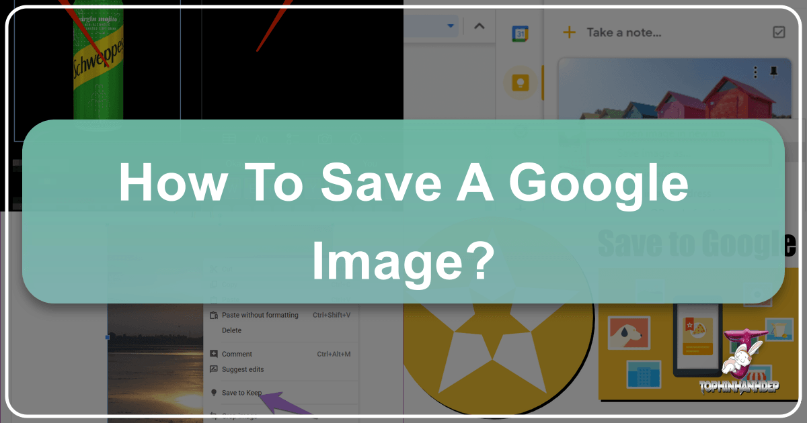807x423 pixels.
Task: Open Google Keep via the lightbulb icon
Action: click(x=521, y=81)
